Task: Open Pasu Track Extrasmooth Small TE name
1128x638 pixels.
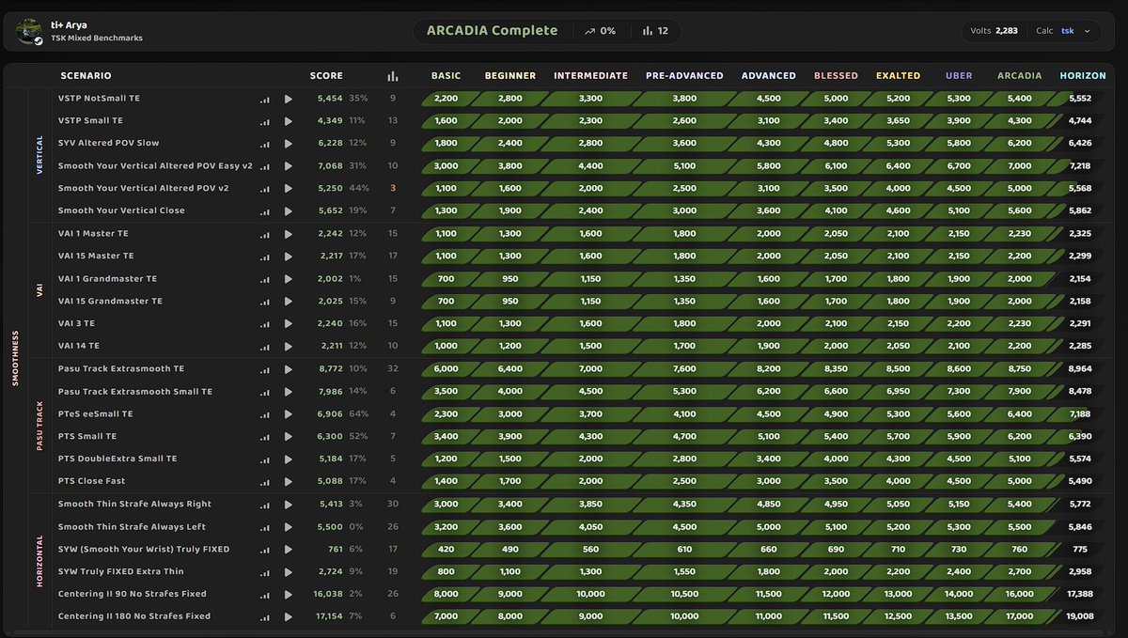Action: (x=134, y=392)
